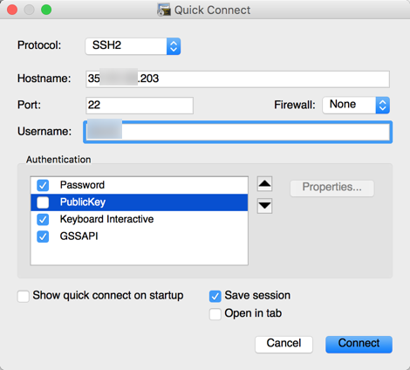This screenshot has height=370, width=410.
Task: Open the Protocol SSH2 dropdown
Action: click(133, 46)
